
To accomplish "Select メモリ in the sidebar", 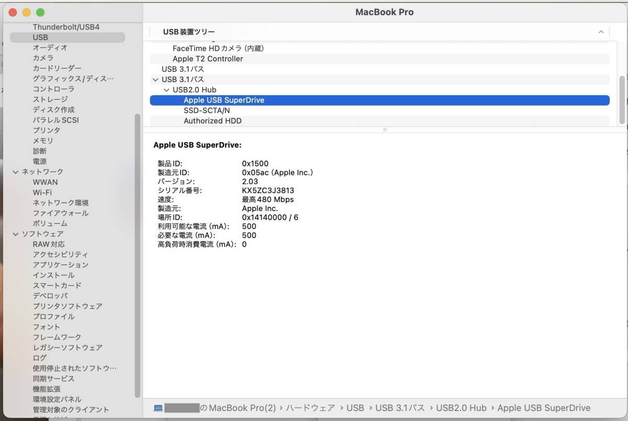I will 43,141.
